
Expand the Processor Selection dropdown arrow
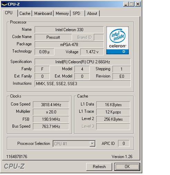[x=92, y=144]
